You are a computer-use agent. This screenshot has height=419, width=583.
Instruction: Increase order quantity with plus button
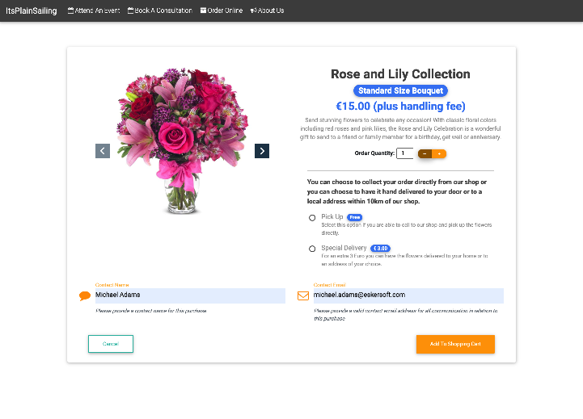(439, 153)
